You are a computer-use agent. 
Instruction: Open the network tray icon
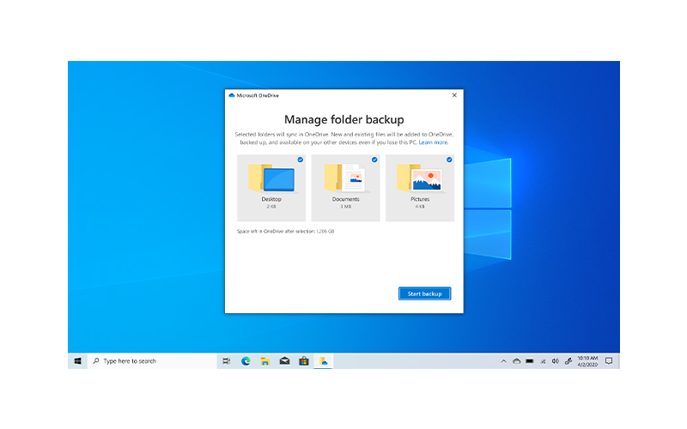pyautogui.click(x=543, y=361)
